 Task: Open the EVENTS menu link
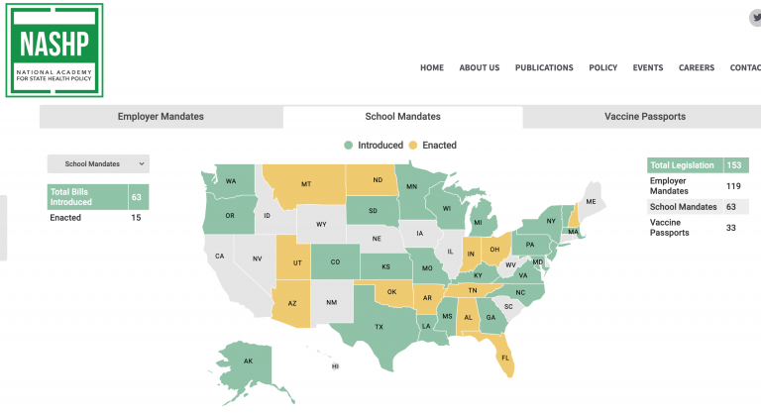click(x=648, y=67)
